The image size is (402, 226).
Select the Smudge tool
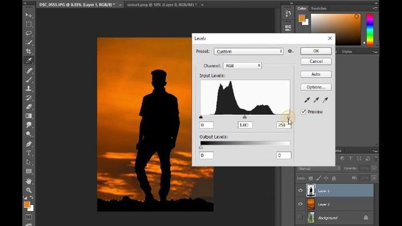point(29,125)
